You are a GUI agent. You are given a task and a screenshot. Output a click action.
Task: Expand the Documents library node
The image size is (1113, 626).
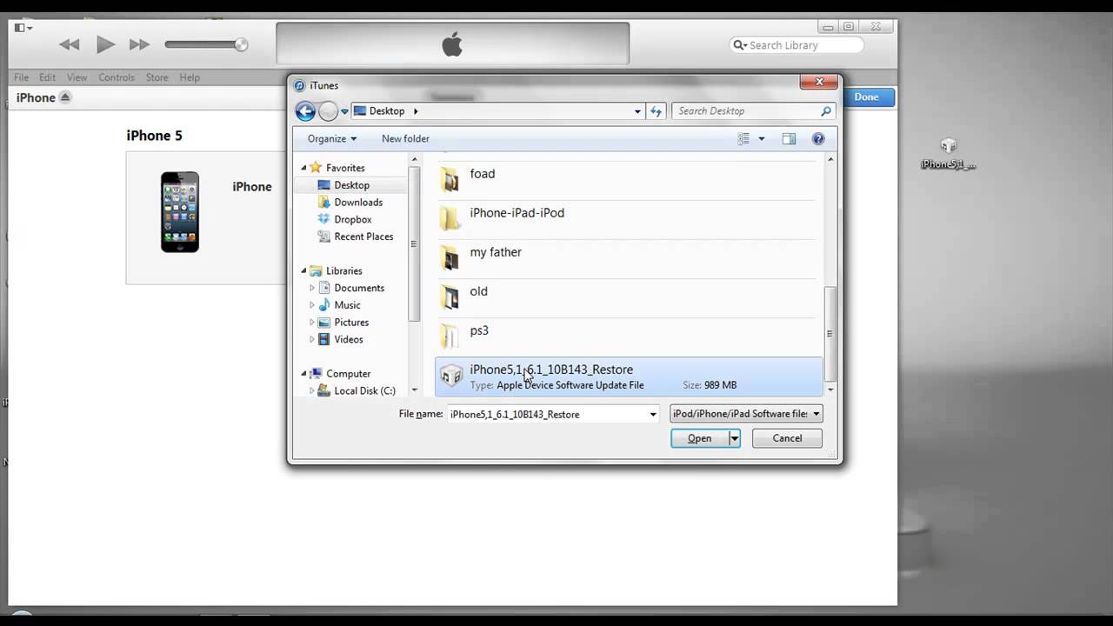pos(312,288)
